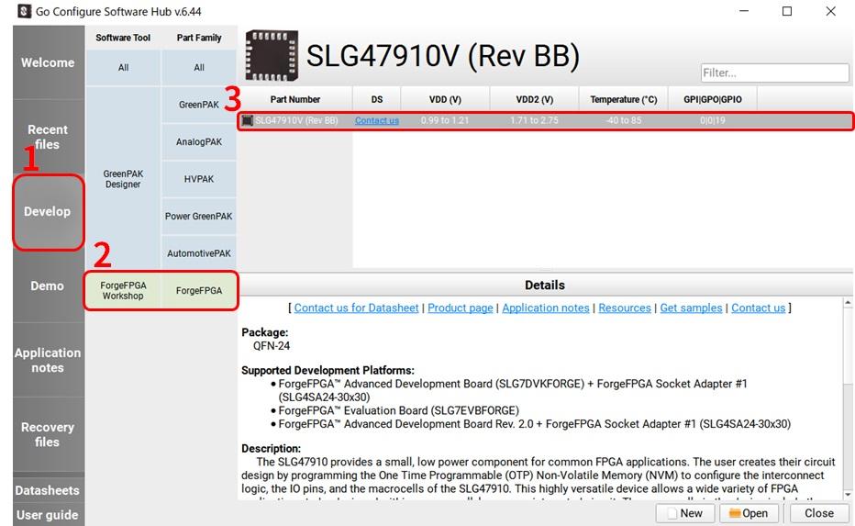Open the Demo section
This screenshot has width=855, height=526.
[48, 285]
